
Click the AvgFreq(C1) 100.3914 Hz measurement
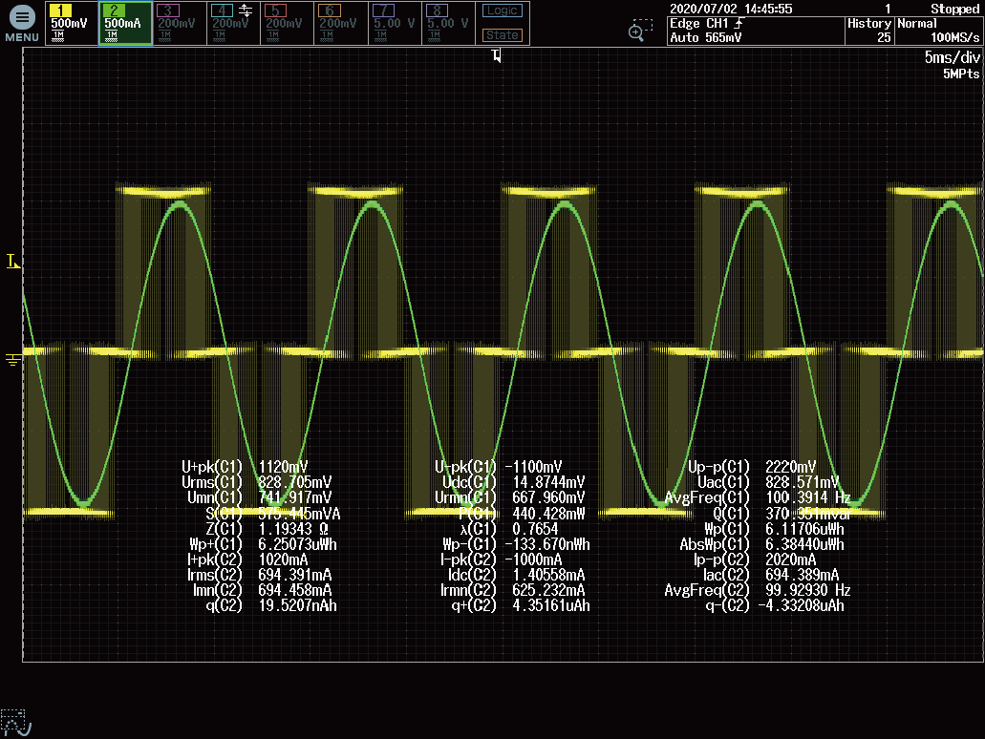click(x=758, y=497)
